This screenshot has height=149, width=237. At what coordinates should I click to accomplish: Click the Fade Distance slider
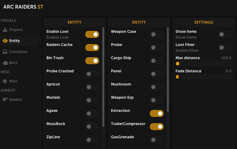click(x=203, y=77)
